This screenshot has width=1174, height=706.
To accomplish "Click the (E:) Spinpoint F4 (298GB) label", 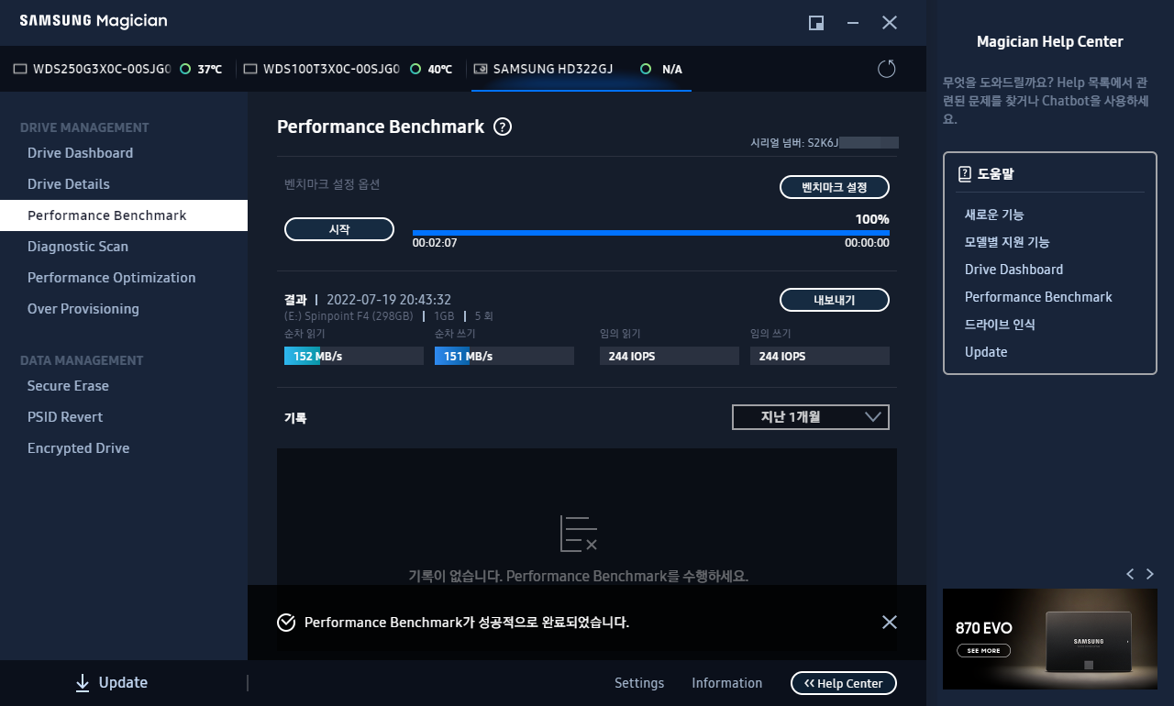I will pyautogui.click(x=349, y=315).
